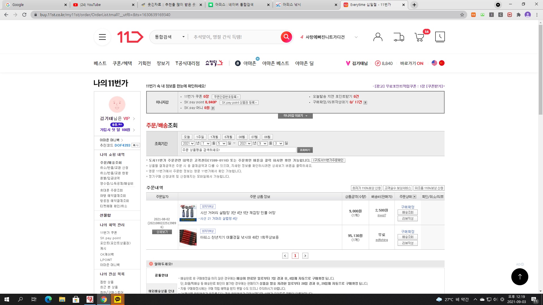Click the 쿠폰인증번호등록 button
543x305 pixels.
click(x=226, y=97)
